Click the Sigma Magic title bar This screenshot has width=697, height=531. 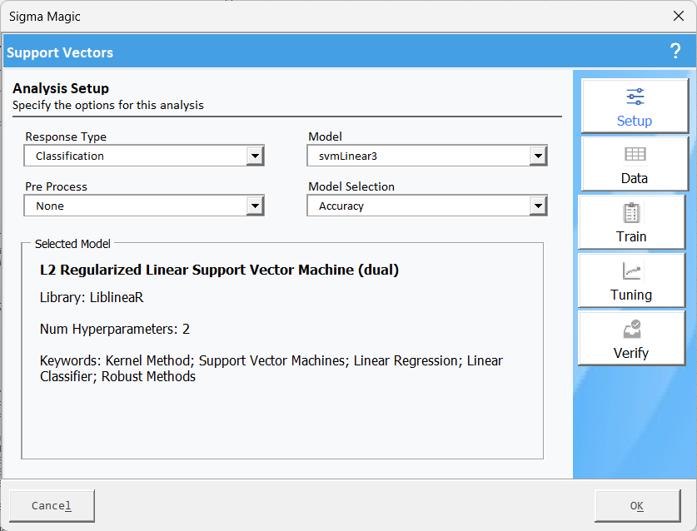(x=333, y=16)
